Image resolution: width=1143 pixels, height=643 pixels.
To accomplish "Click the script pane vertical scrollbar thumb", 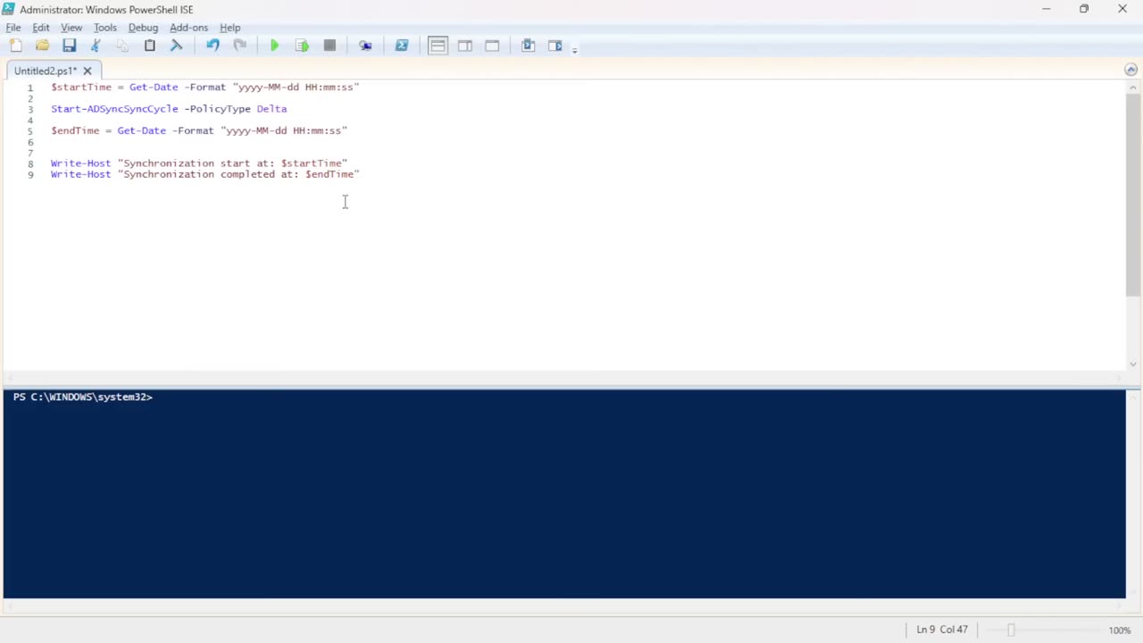I will (1132, 196).
